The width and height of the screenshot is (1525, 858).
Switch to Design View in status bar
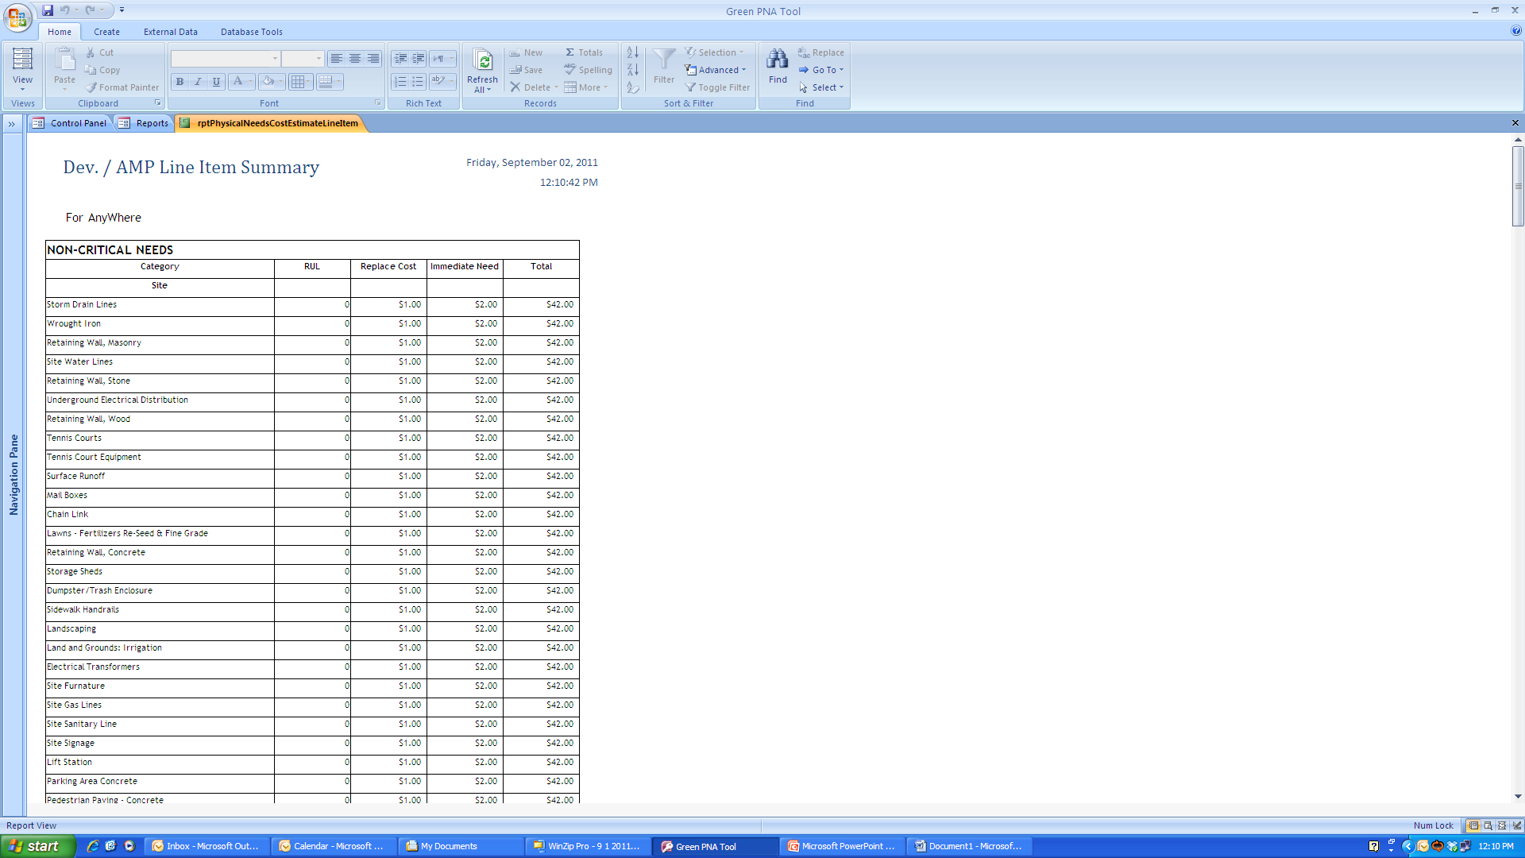1515,825
